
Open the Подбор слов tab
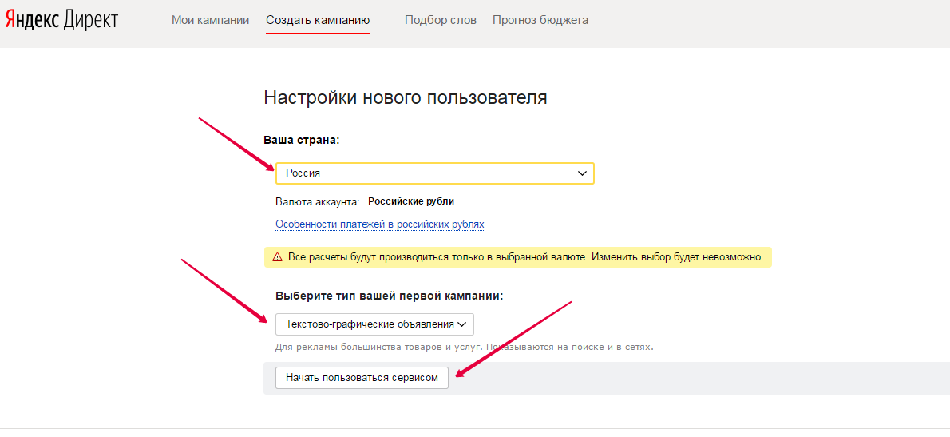441,20
